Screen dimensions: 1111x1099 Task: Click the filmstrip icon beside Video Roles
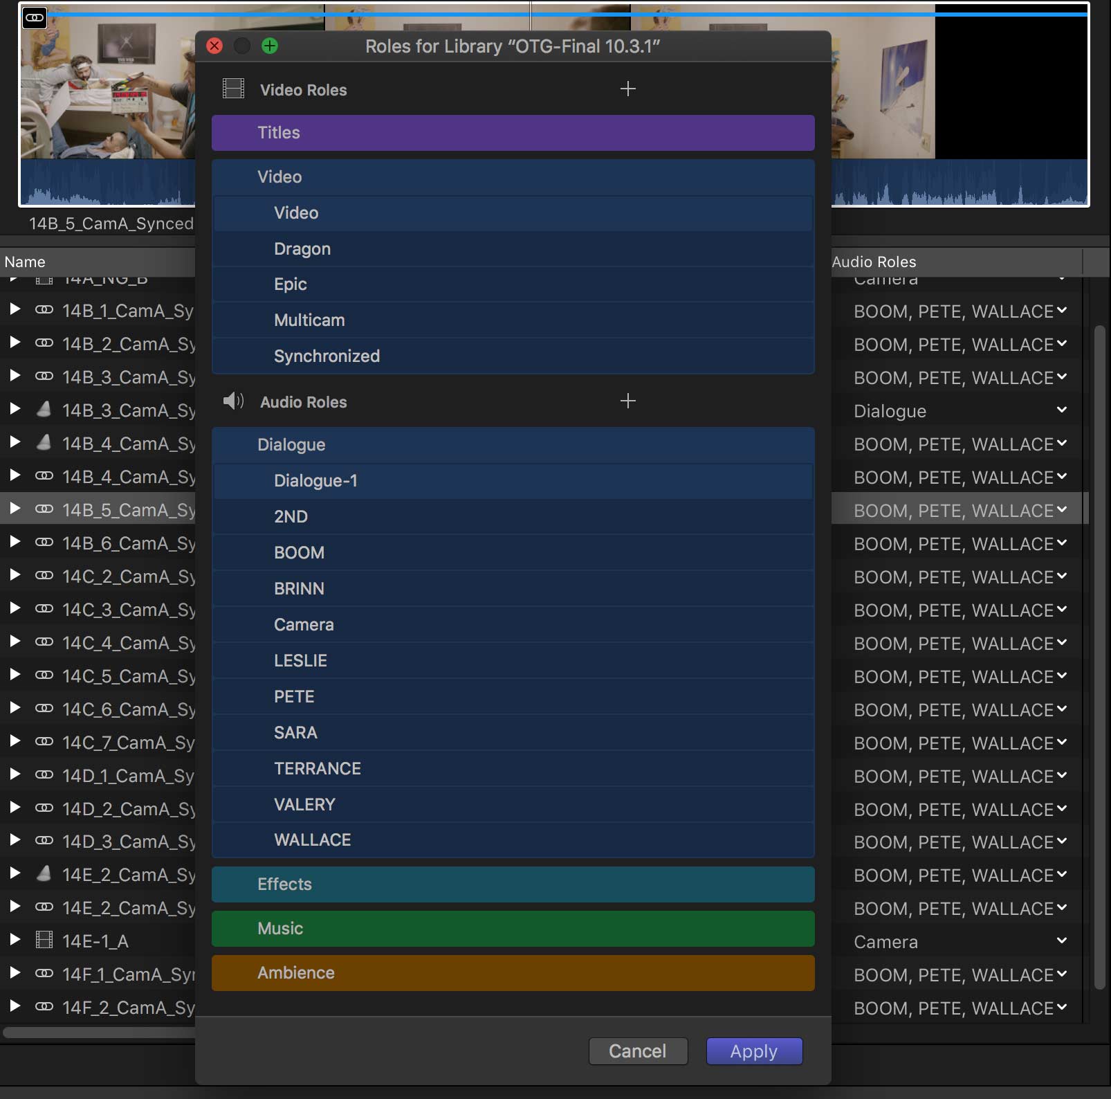click(x=233, y=89)
